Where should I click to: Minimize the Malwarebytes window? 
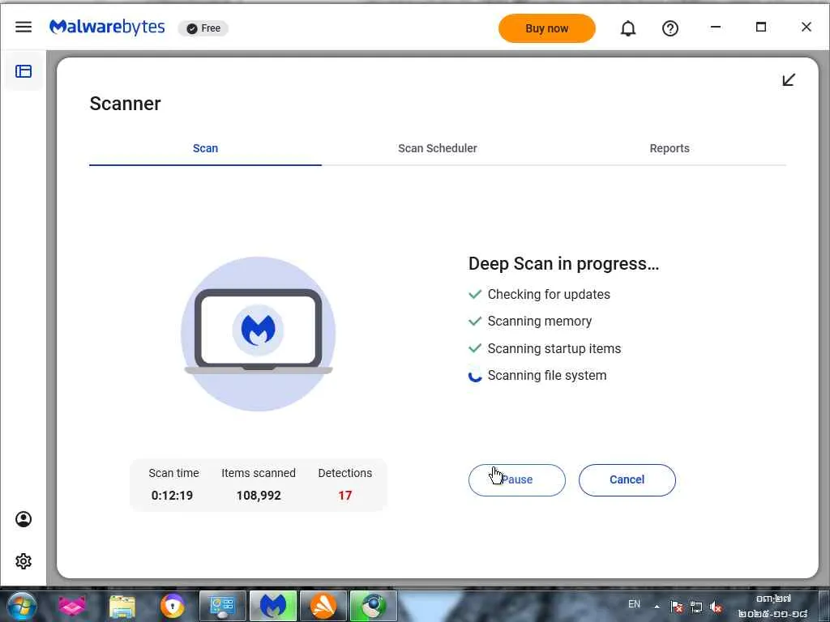tap(716, 27)
